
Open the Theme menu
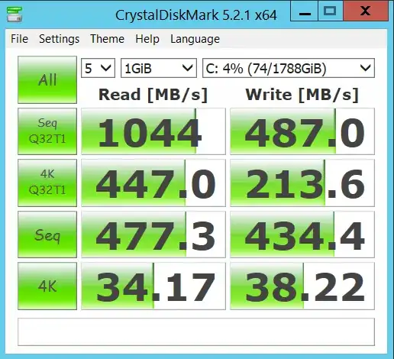pyautogui.click(x=107, y=39)
